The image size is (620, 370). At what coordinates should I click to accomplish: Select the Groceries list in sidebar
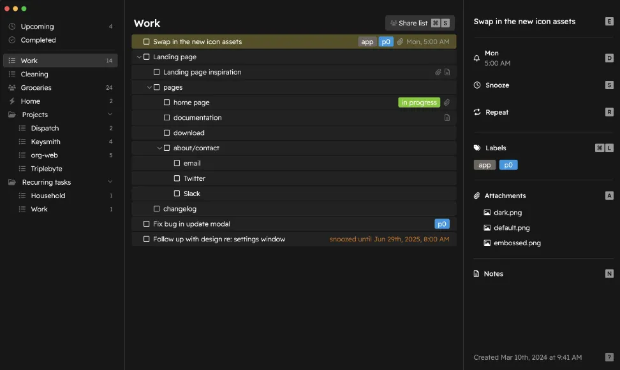pos(36,88)
